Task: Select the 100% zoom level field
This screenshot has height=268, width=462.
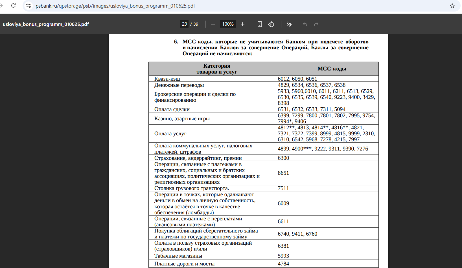Action: (228, 24)
